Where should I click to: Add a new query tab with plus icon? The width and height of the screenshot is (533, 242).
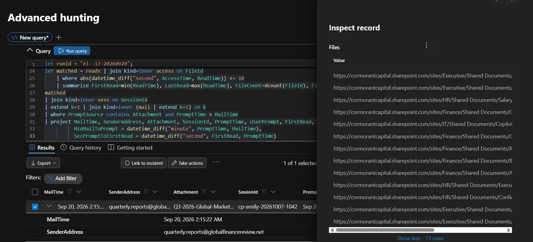(59, 38)
